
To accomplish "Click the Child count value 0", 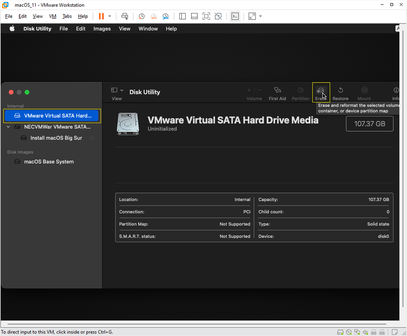I will pos(388,212).
